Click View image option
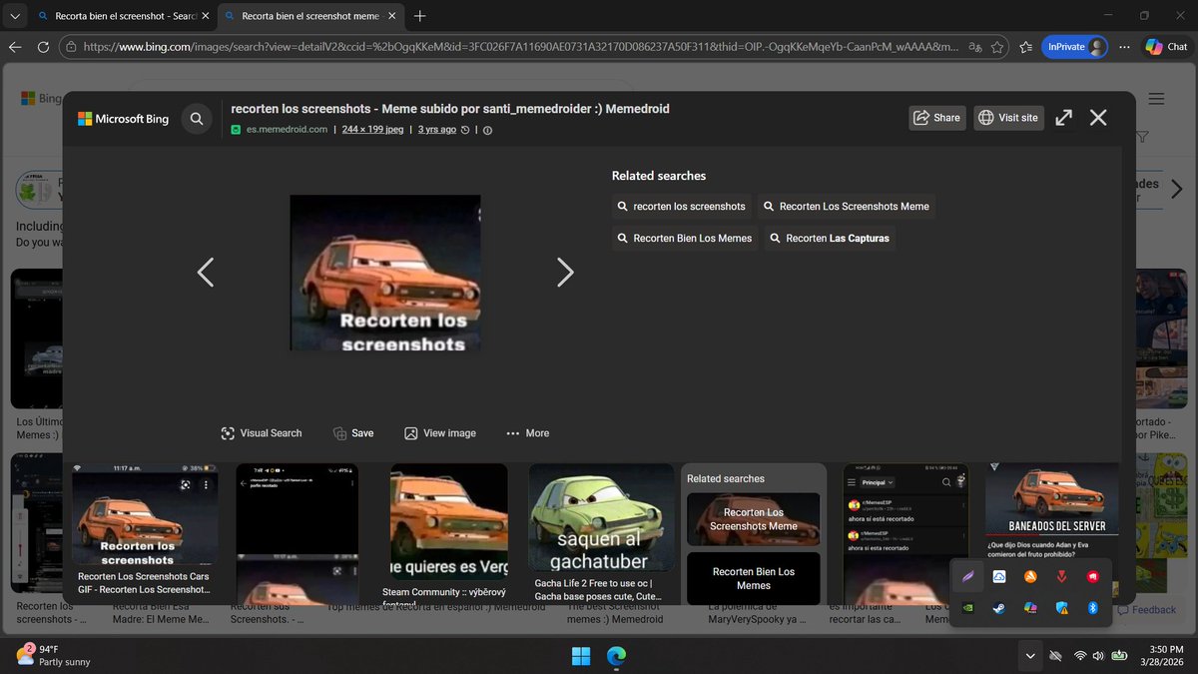The height and width of the screenshot is (674, 1198). click(440, 433)
